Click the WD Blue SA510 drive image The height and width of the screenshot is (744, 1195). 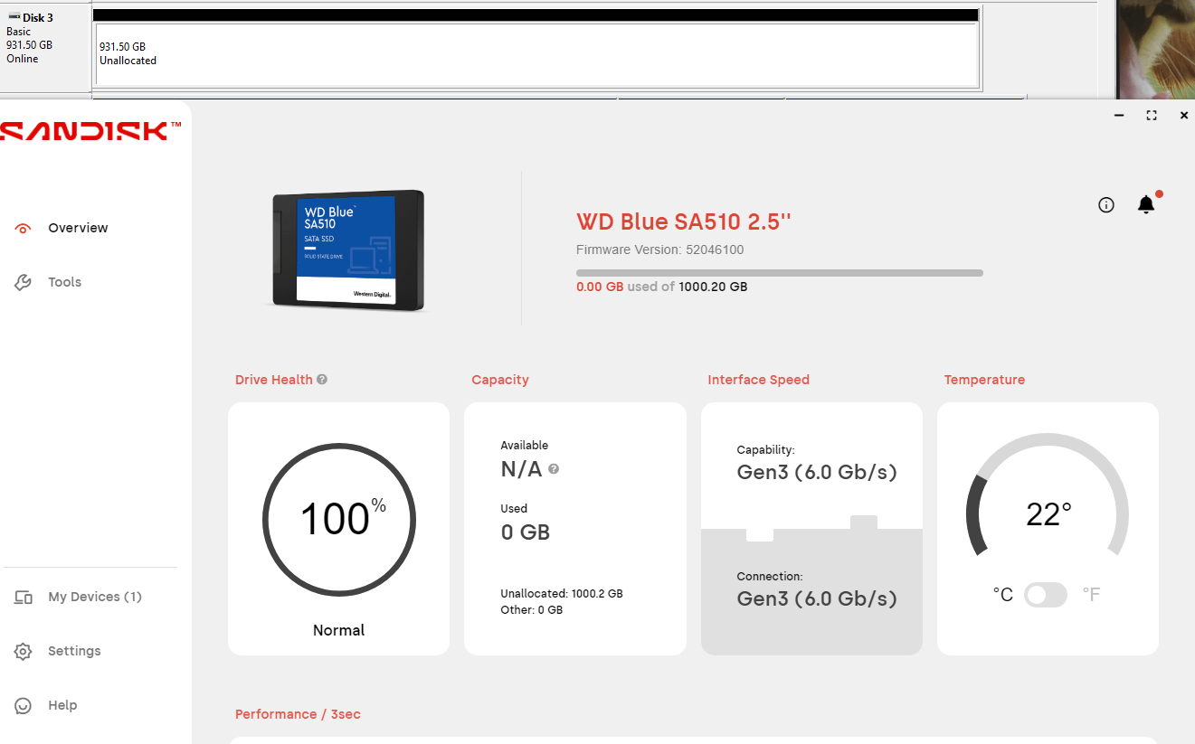(x=349, y=250)
